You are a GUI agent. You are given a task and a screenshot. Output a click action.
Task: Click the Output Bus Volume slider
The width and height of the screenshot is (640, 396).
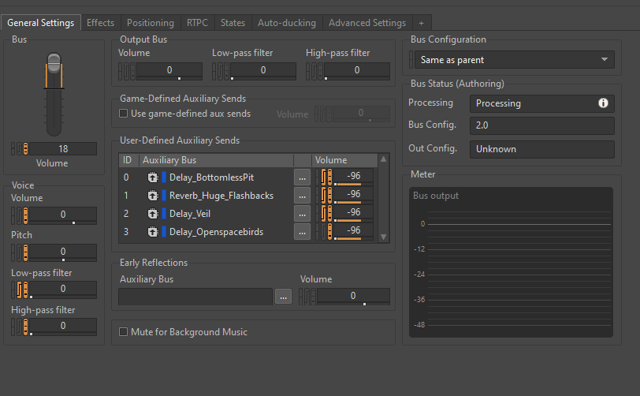[x=169, y=78]
